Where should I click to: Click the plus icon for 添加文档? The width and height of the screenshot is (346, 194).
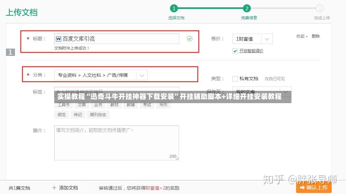[54, 188]
